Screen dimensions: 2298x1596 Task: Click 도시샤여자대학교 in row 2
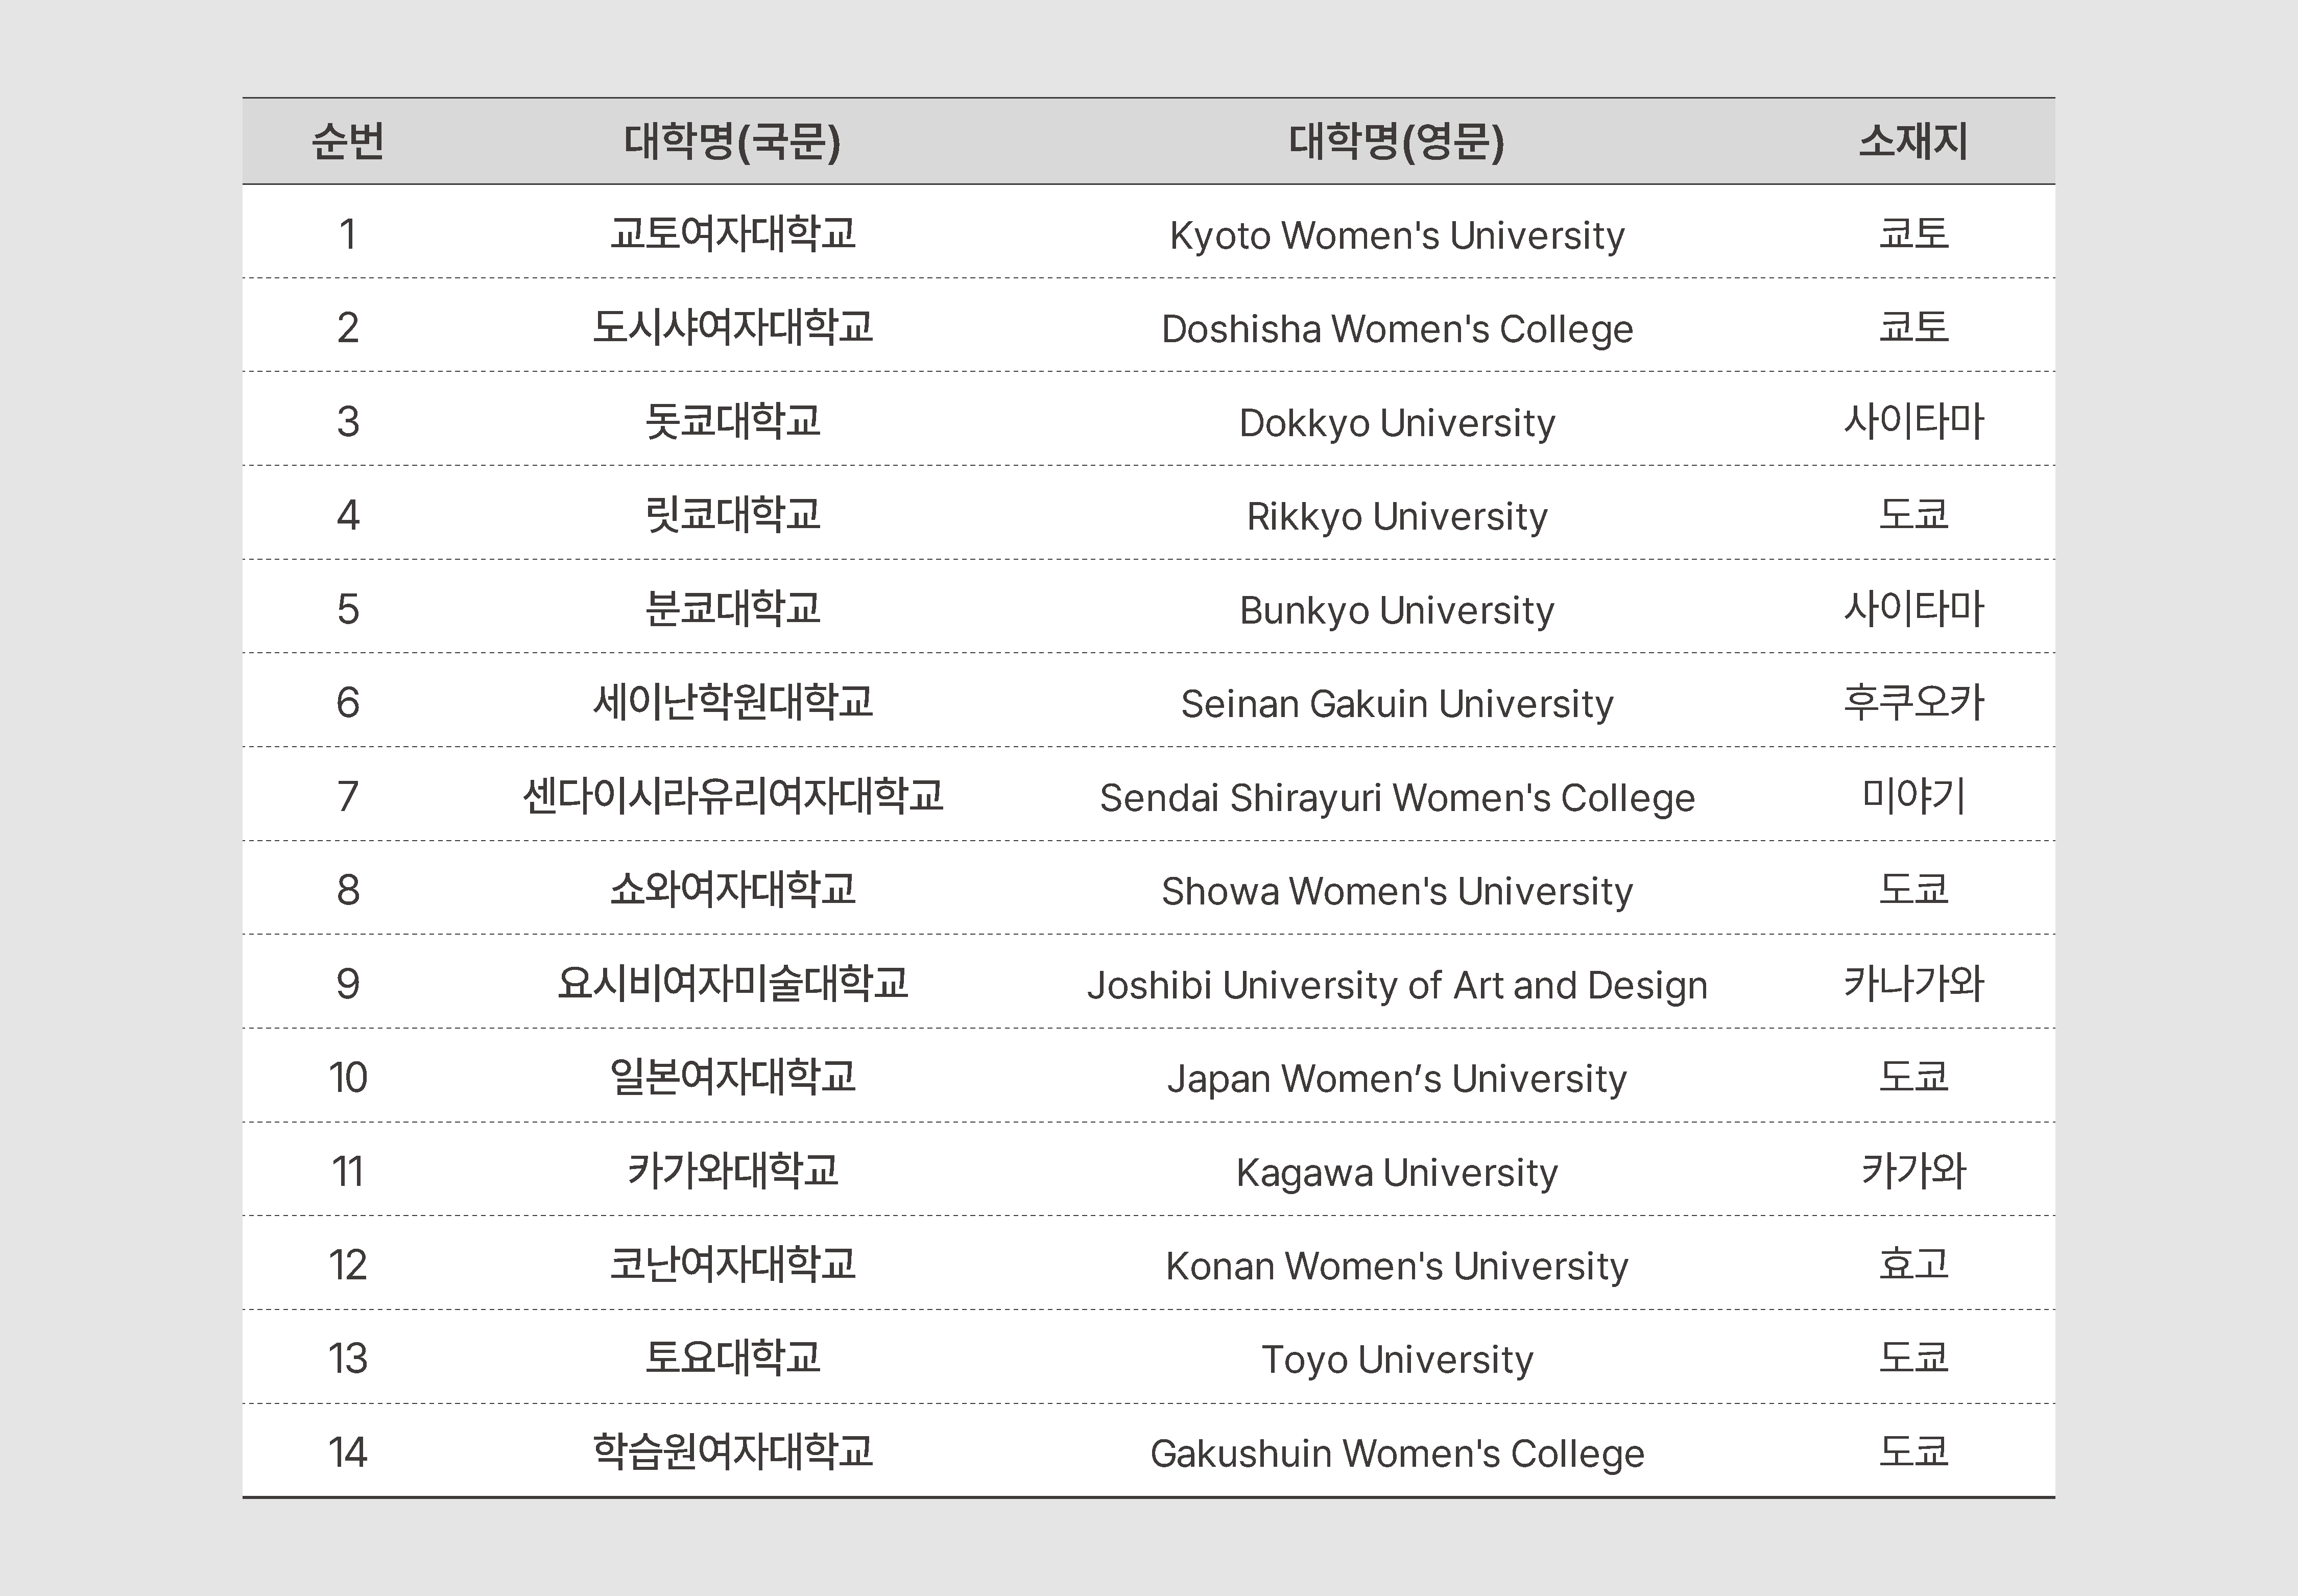coord(732,327)
